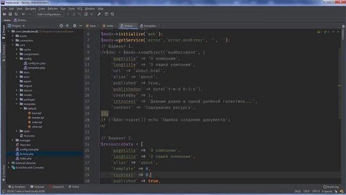The height and width of the screenshot is (195, 346).
Task: Expand the manager folder
Action: 12,140
